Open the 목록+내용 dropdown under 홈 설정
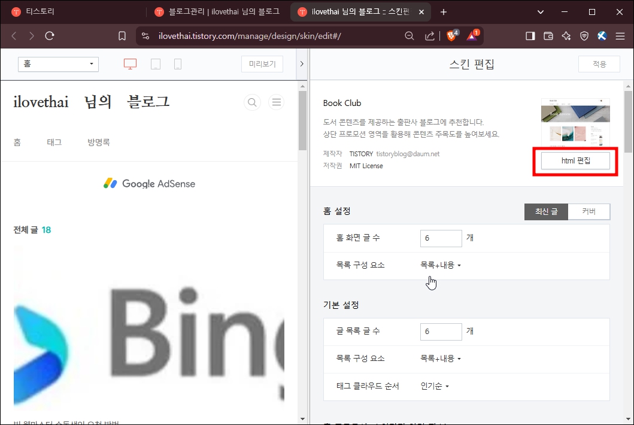 [441, 265]
